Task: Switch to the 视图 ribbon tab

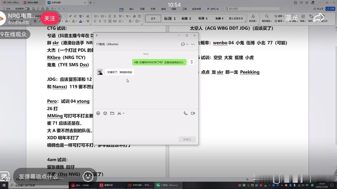Action: tap(174, 9)
